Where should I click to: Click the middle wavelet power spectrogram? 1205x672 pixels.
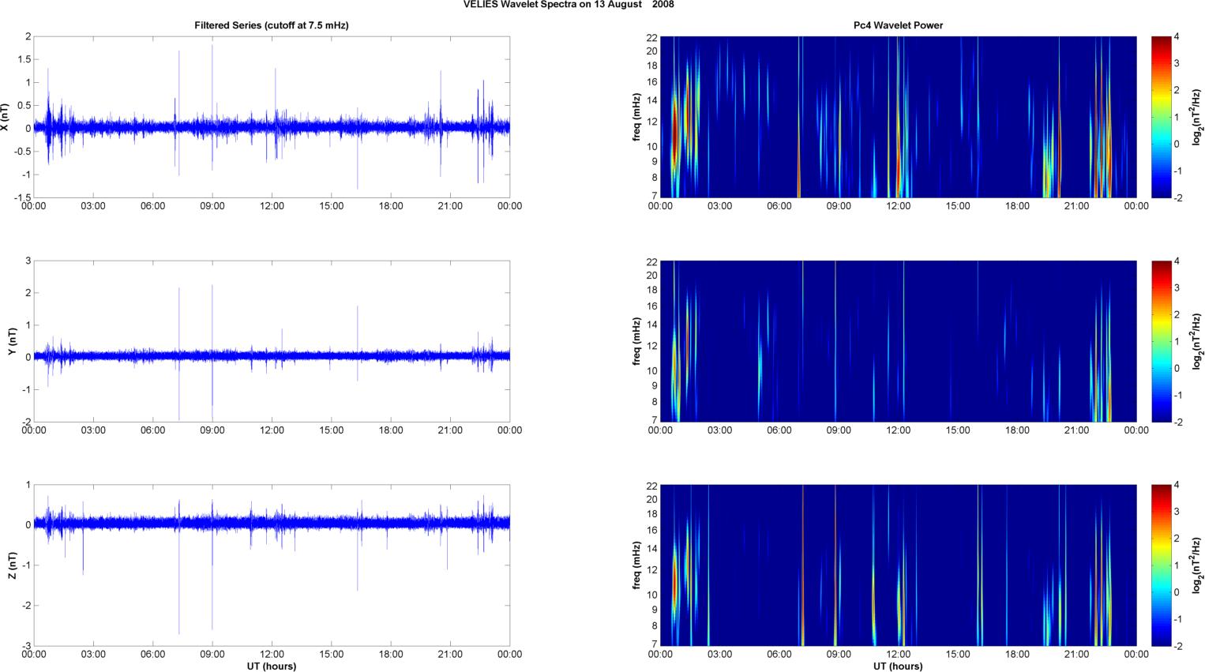pyautogui.click(x=898, y=341)
